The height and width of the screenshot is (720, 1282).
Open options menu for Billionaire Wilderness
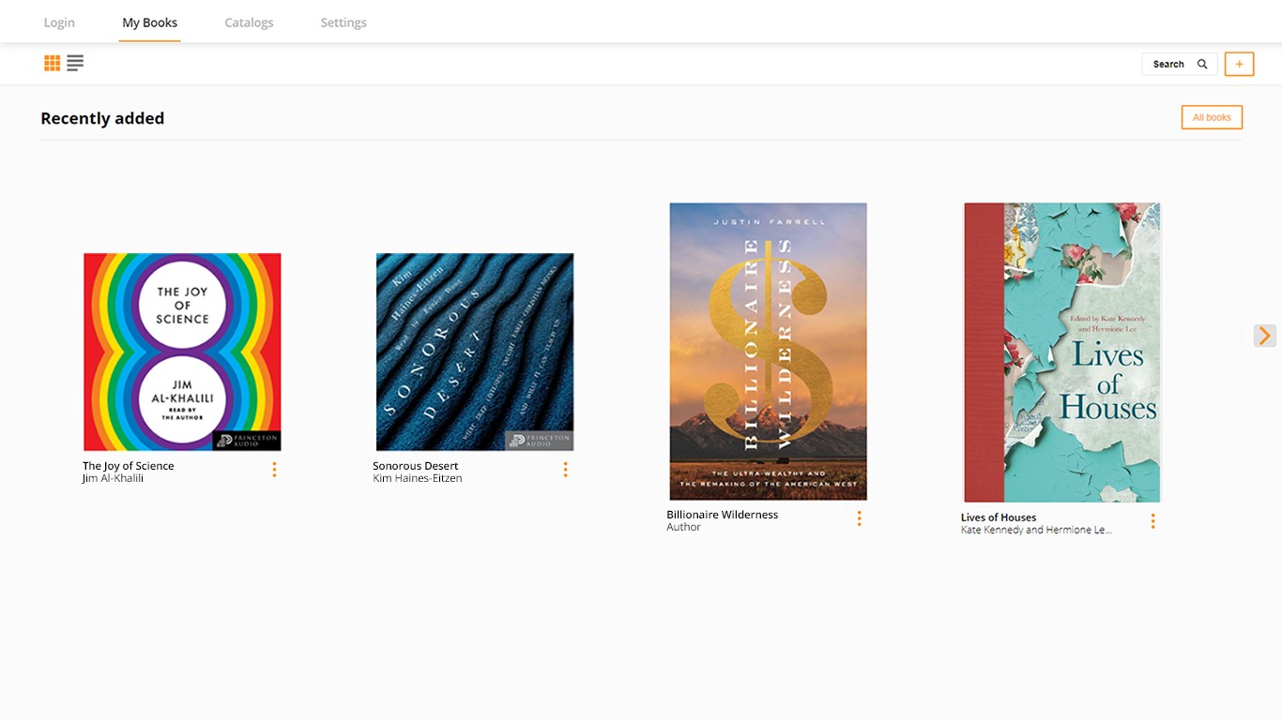[x=859, y=518]
